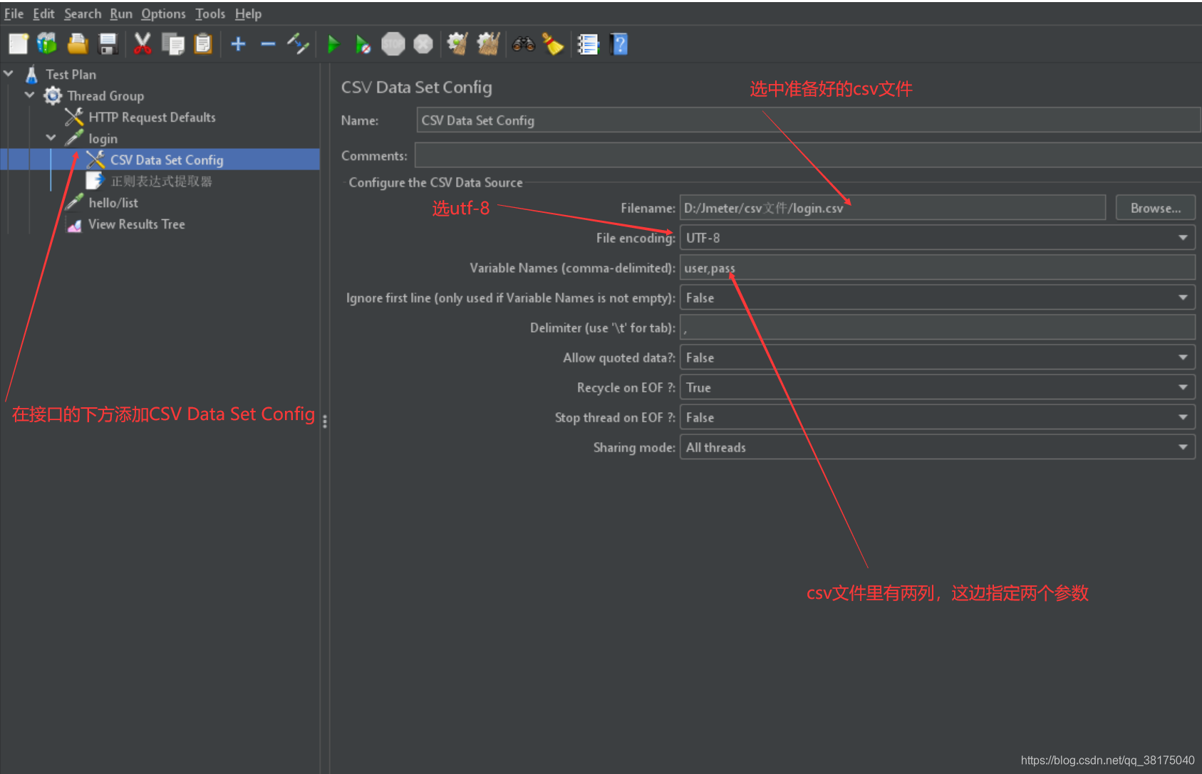1202x774 pixels.
Task: Save the test plan with disk icon
Action: point(108,44)
